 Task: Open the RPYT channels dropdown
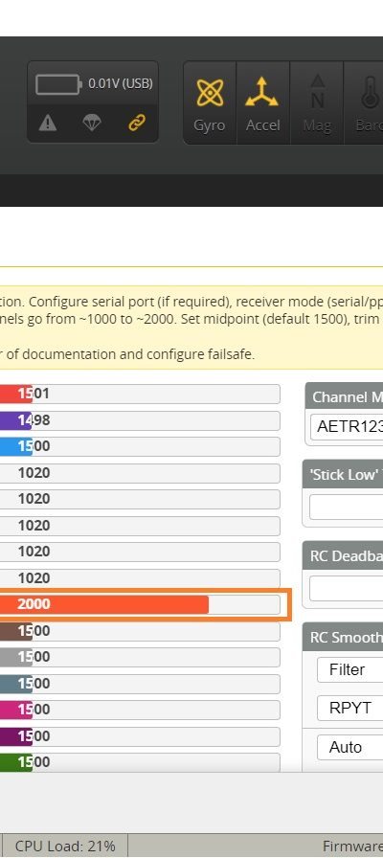pyautogui.click(x=349, y=708)
